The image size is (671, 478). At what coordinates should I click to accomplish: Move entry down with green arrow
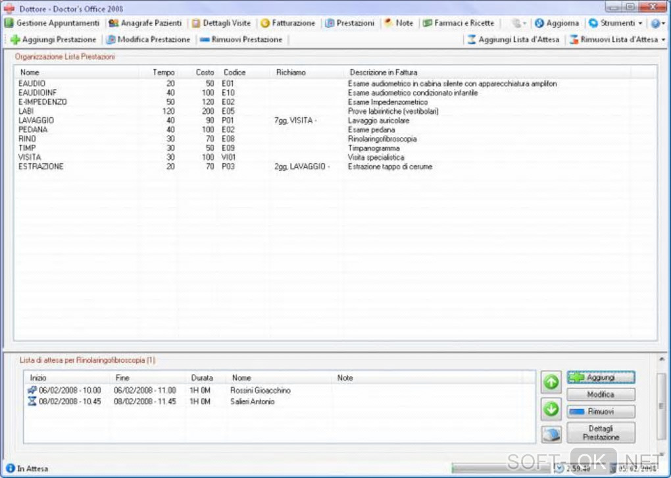[x=551, y=409]
